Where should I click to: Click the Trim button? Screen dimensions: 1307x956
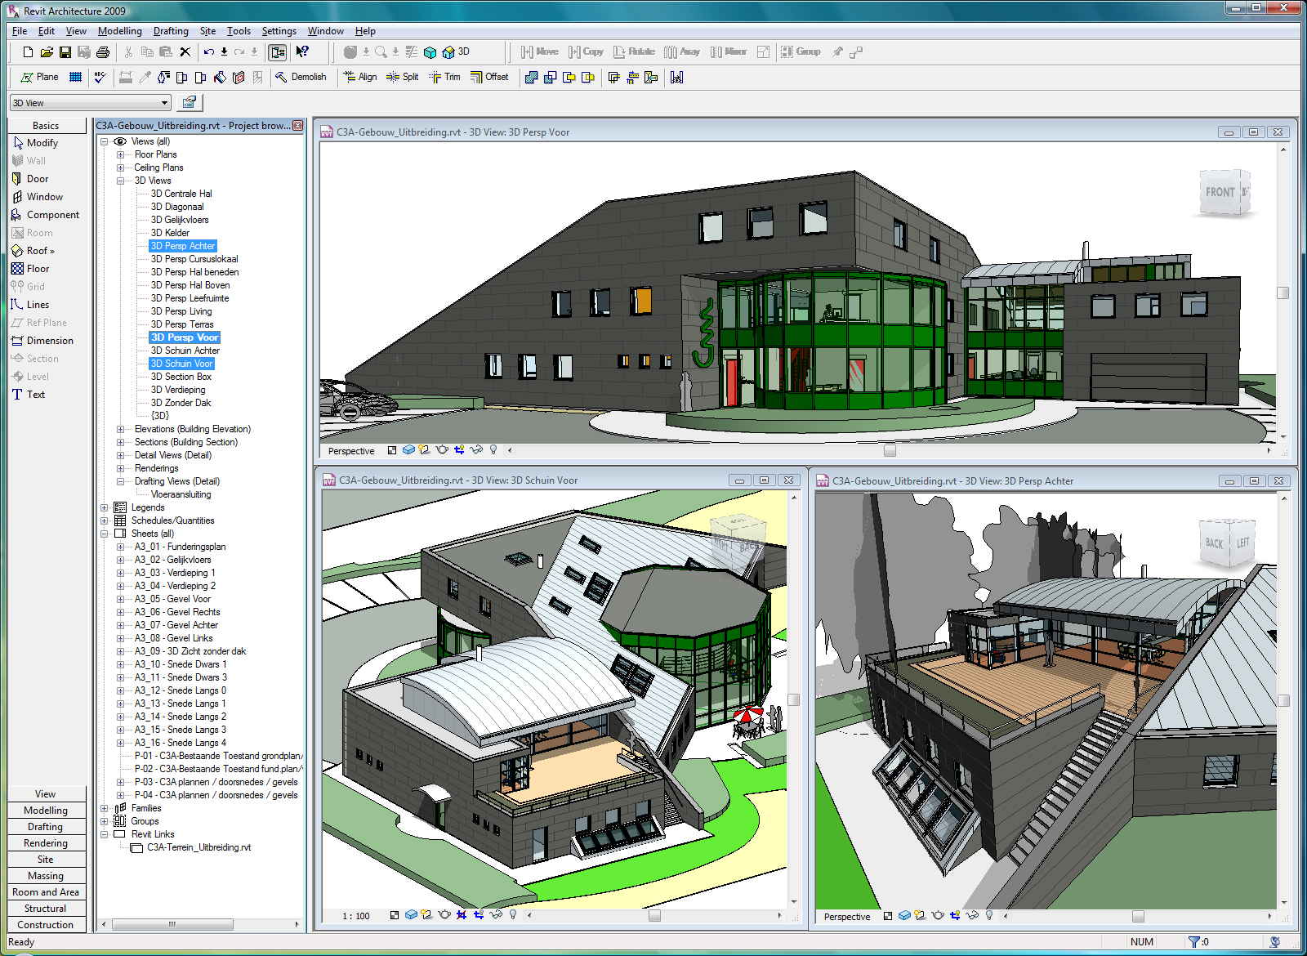(x=444, y=77)
